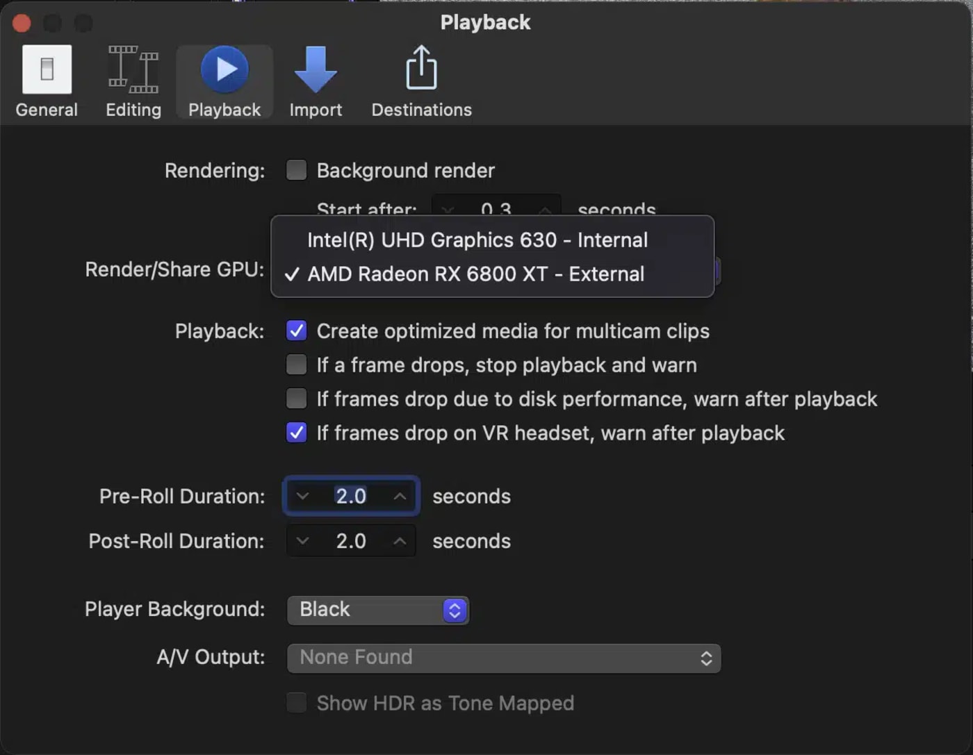This screenshot has height=755, width=973.
Task: Close the Playback preferences window
Action: [x=22, y=23]
